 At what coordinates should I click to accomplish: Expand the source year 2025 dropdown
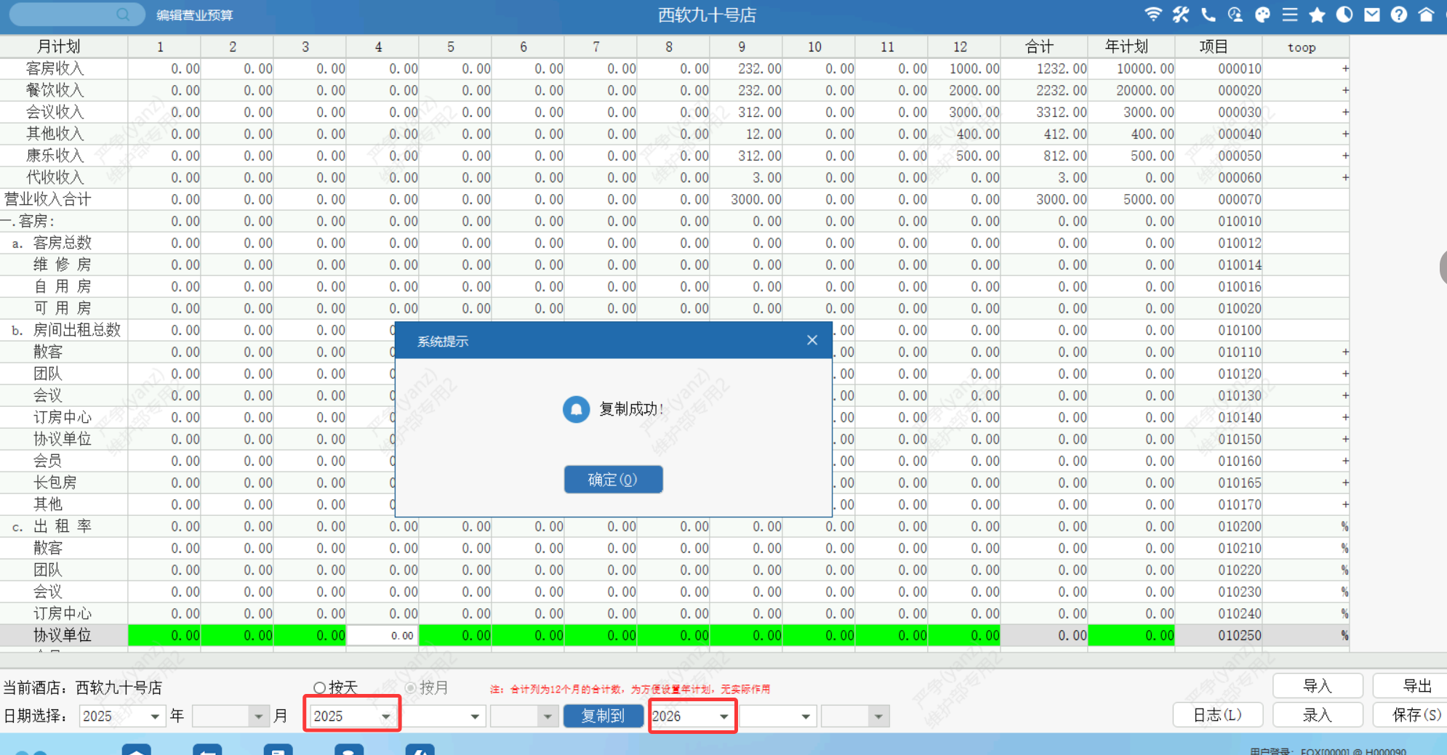pos(385,716)
